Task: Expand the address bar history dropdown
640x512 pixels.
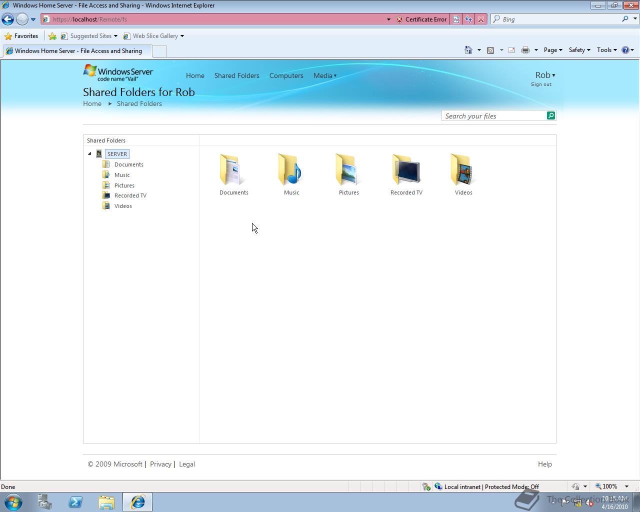Action: [x=388, y=19]
